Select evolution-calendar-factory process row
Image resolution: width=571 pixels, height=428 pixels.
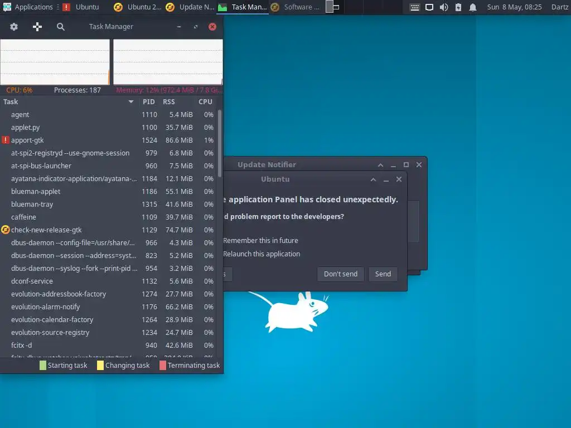click(108, 319)
